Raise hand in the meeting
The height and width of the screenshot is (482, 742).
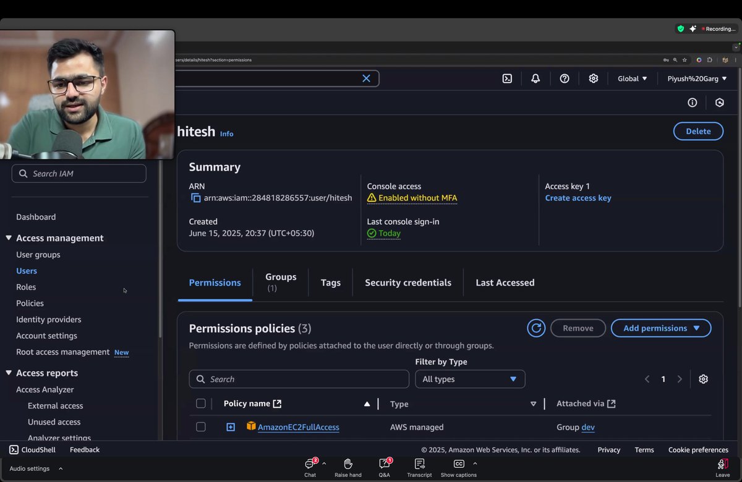pyautogui.click(x=348, y=468)
